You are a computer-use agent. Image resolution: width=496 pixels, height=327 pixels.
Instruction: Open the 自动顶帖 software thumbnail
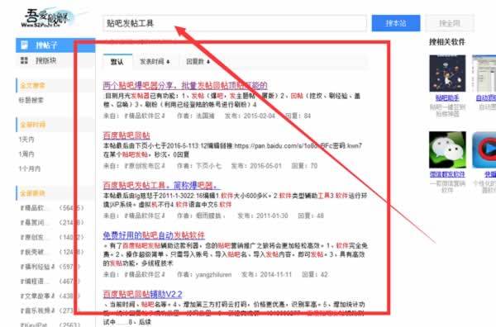pos(484,73)
